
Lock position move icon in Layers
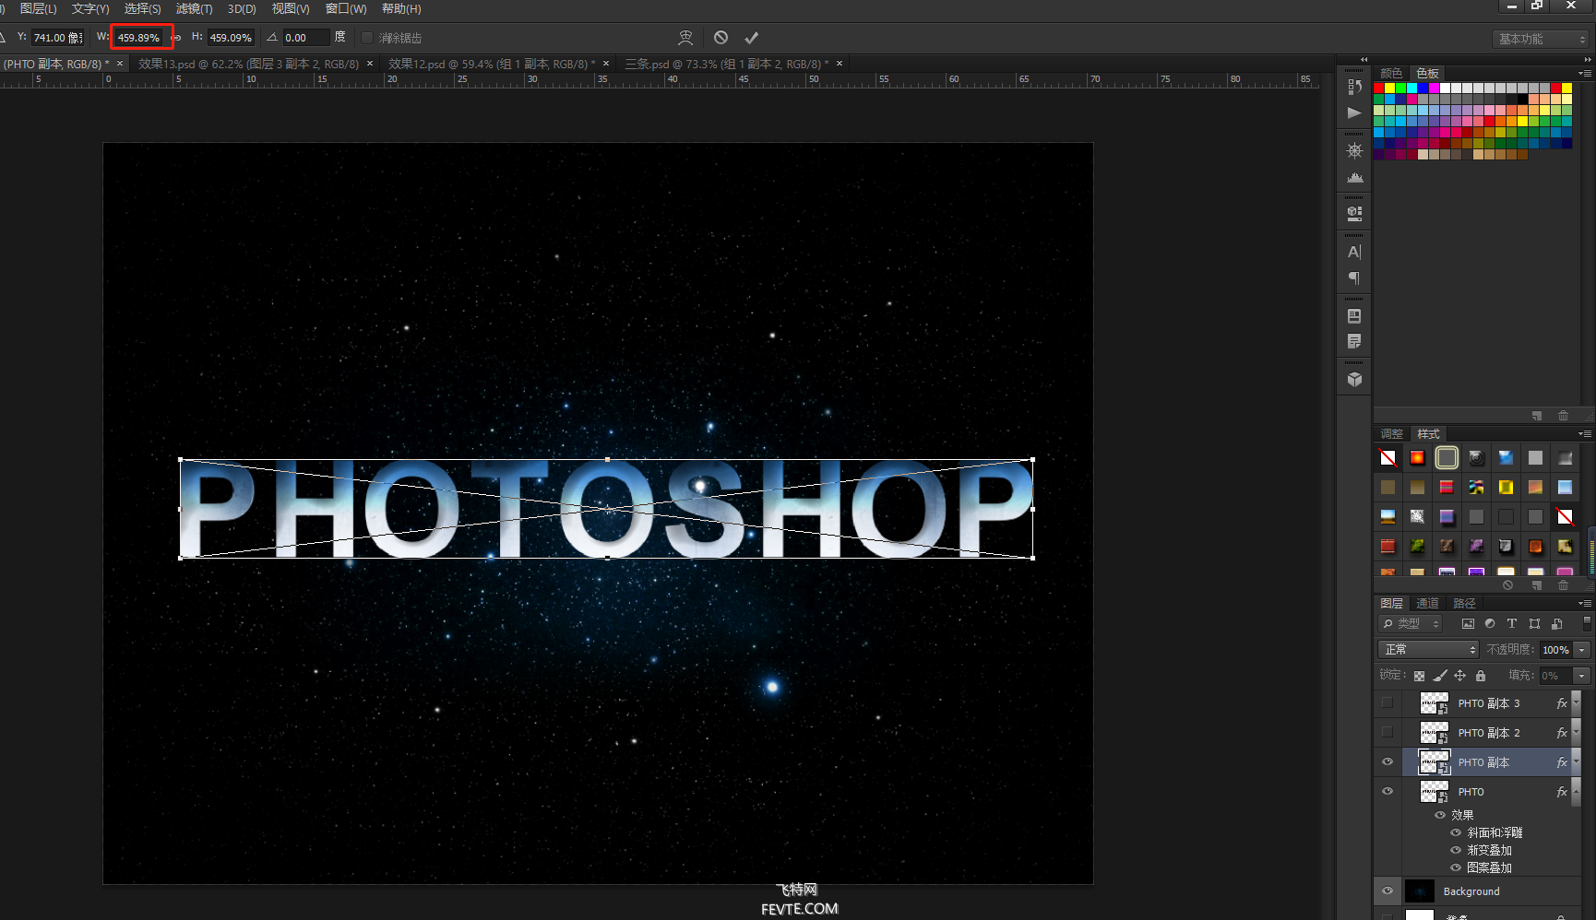click(x=1460, y=676)
